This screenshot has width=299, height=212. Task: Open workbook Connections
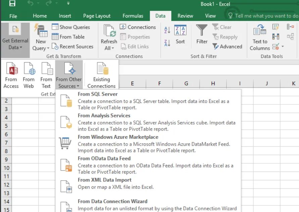(138, 27)
